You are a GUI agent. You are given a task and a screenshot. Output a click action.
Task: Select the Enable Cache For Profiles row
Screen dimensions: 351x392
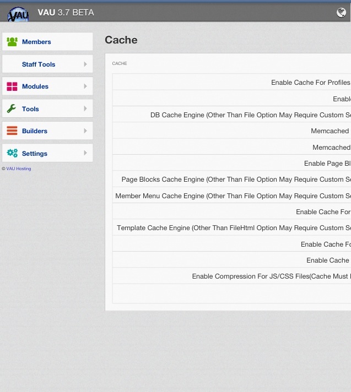point(310,83)
